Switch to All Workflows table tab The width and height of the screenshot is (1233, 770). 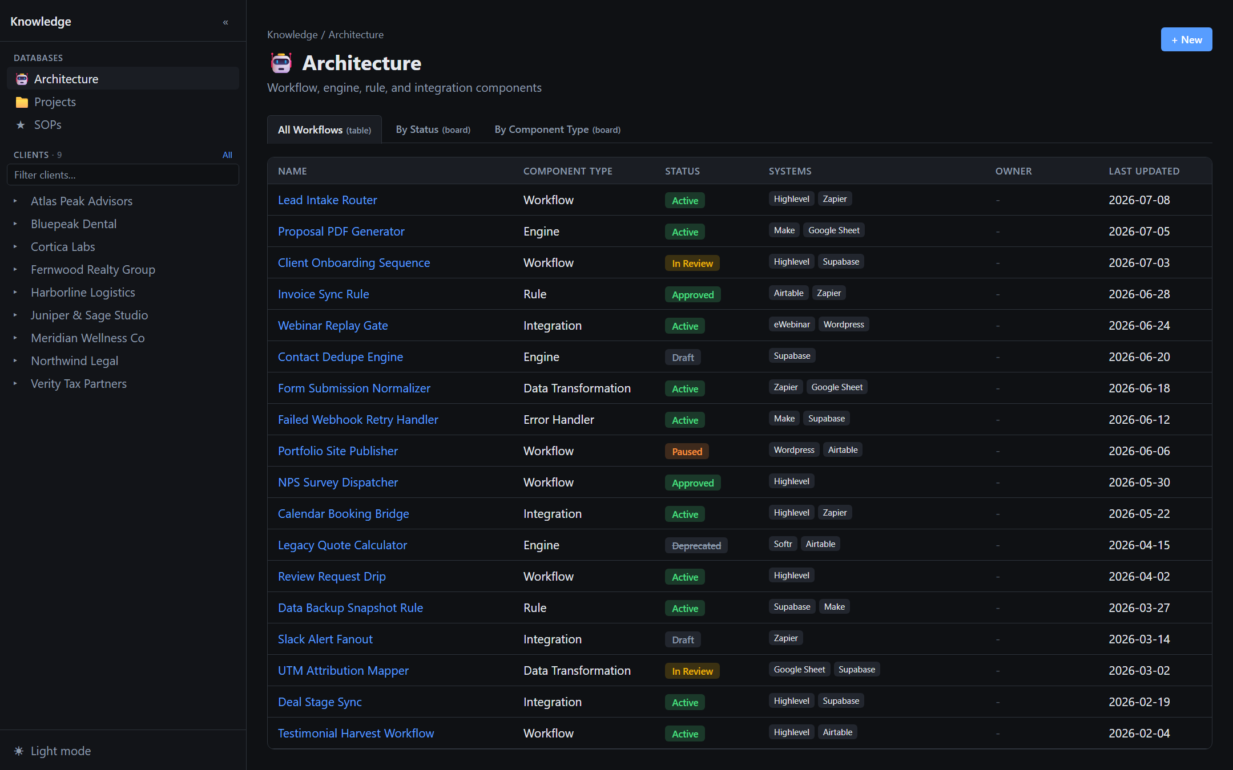(x=324, y=129)
